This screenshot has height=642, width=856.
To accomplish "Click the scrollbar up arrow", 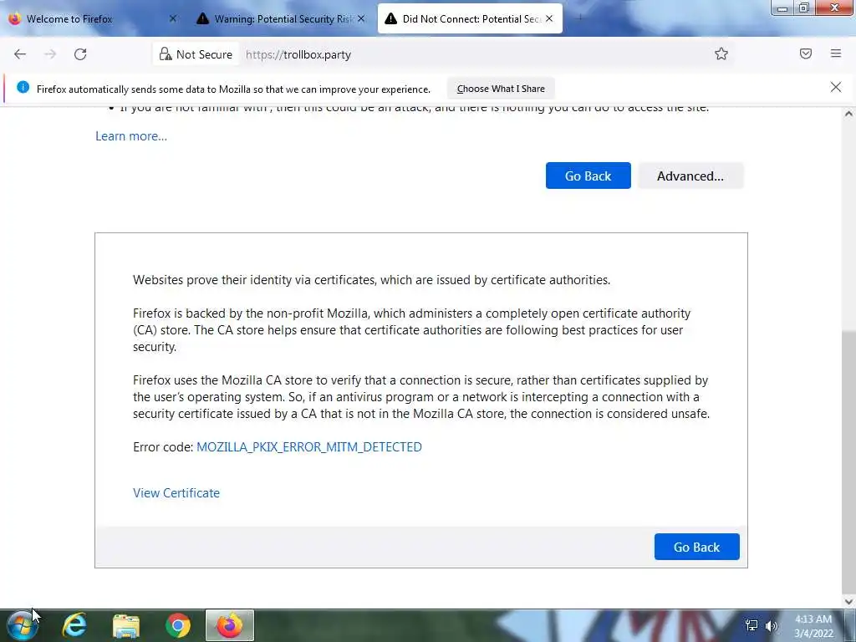I will point(848,114).
